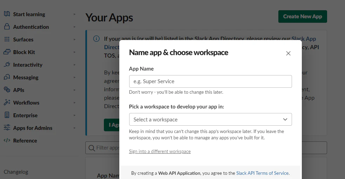Click the Workflows magic wand icon
345x179 pixels.
tap(7, 102)
